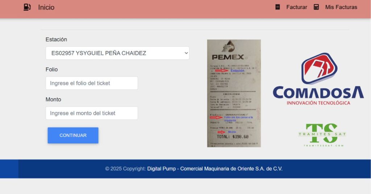Viewport: 371px width, 194px height.
Task: Click the Digital Pump copyright link in footer
Action: point(214,169)
